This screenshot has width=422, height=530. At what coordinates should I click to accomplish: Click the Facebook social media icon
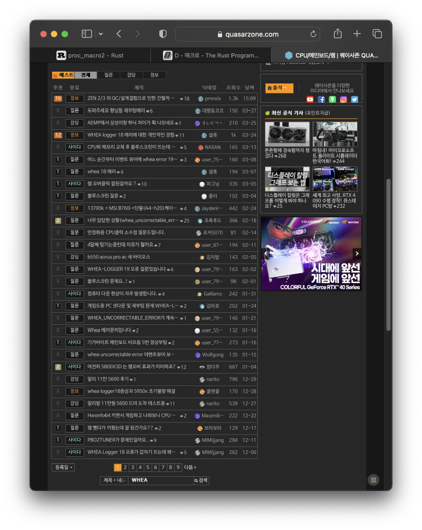pyautogui.click(x=321, y=99)
